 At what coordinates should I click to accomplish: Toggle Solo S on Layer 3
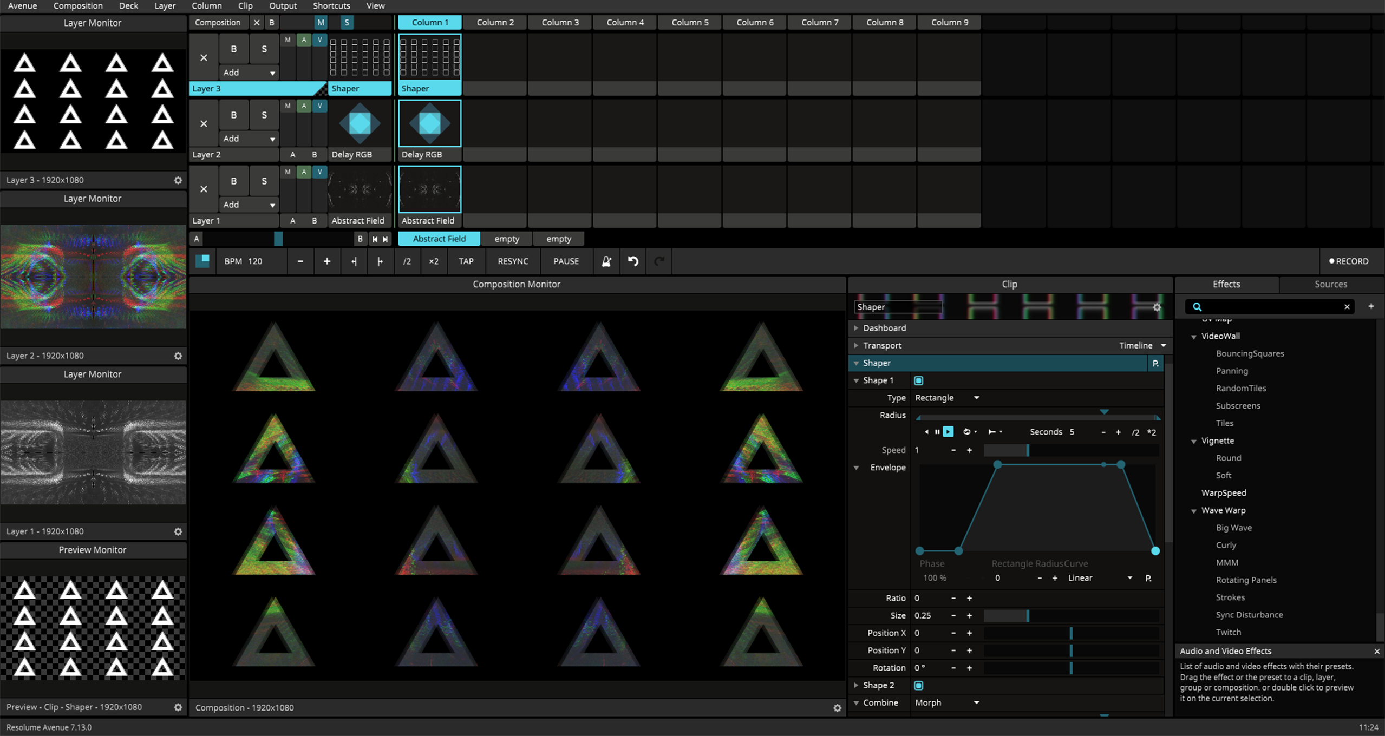[x=264, y=49]
